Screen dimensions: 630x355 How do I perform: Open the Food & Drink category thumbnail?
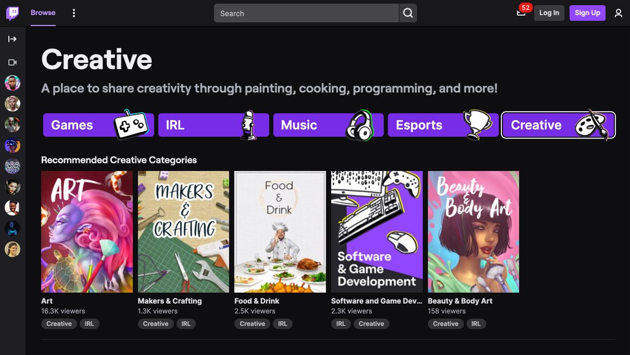click(280, 231)
